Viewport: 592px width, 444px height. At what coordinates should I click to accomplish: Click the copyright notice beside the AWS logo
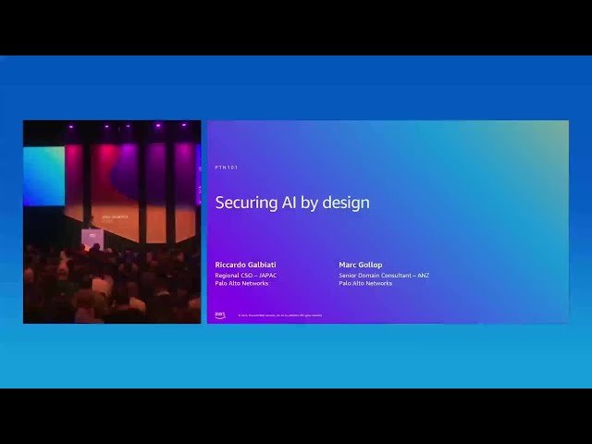pyautogui.click(x=279, y=315)
